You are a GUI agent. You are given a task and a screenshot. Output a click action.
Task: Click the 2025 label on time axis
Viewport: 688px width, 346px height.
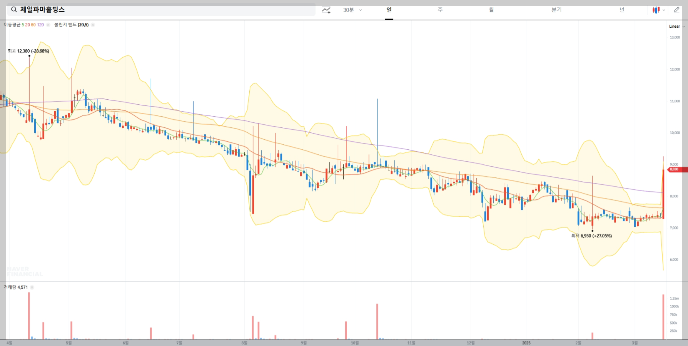click(526, 343)
